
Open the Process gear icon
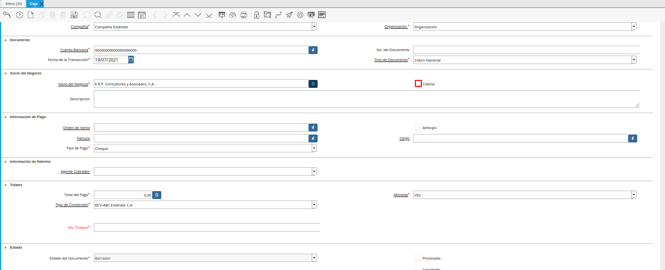click(300, 15)
